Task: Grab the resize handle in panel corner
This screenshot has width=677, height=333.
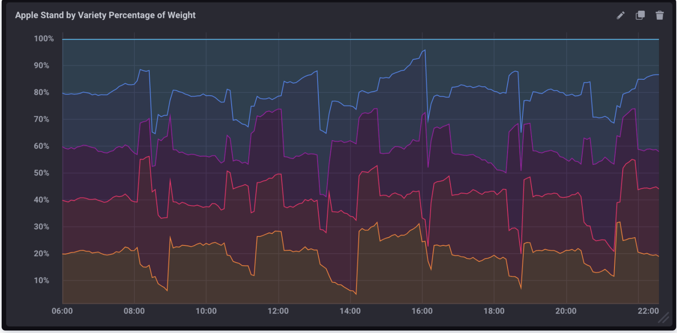Action: 663,318
